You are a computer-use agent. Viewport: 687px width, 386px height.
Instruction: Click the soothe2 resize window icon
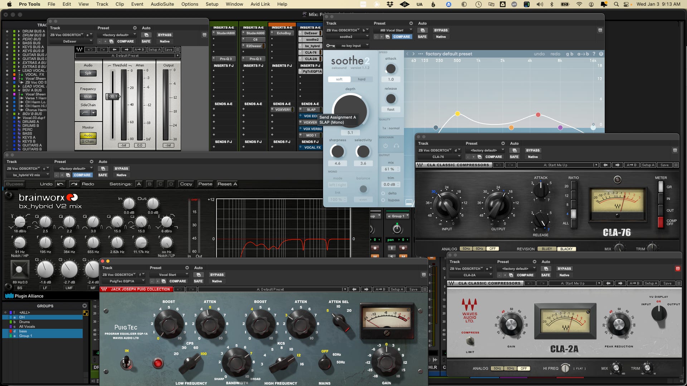[409, 202]
